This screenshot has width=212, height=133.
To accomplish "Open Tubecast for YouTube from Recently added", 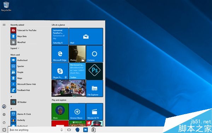I will [23, 30].
